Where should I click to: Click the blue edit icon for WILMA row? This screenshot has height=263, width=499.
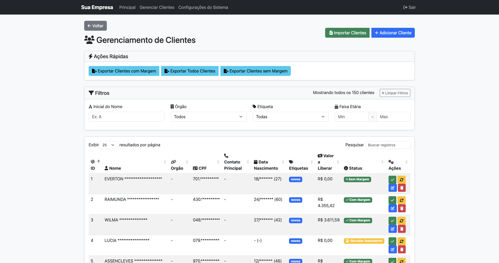pyautogui.click(x=392, y=229)
